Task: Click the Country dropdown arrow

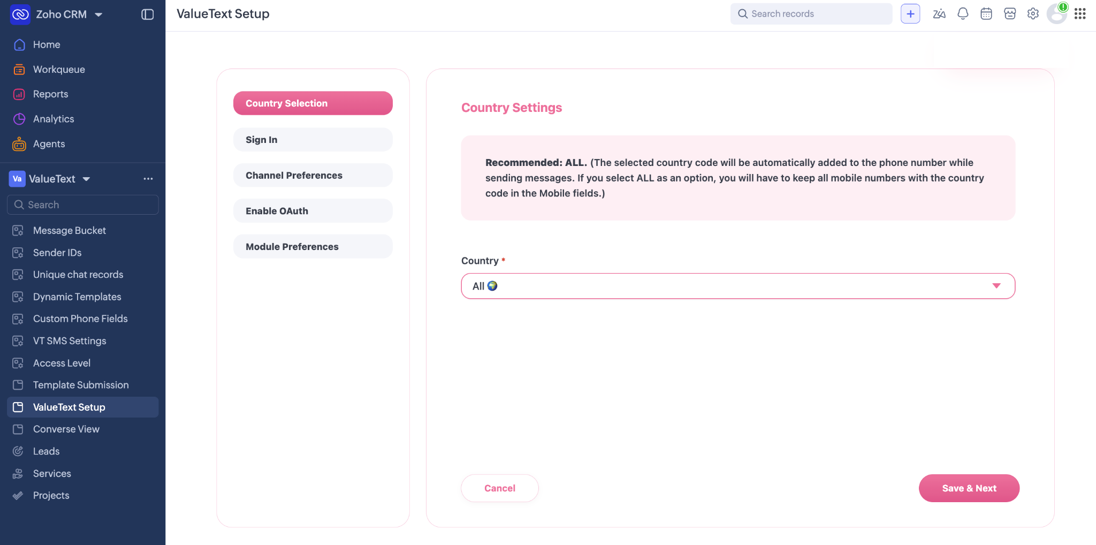Action: coord(996,286)
